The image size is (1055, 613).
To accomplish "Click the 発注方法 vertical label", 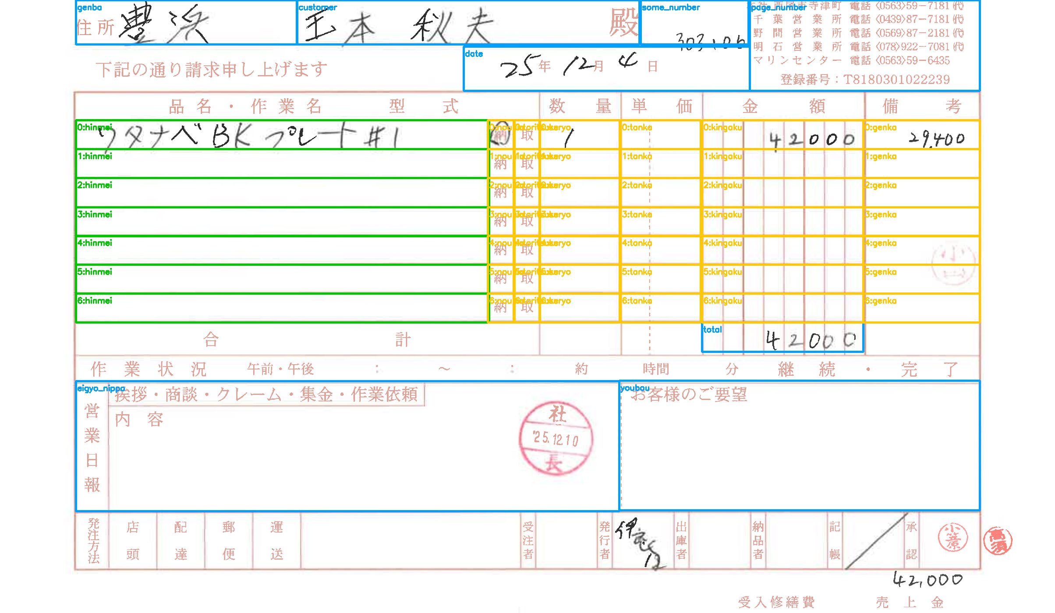I will (93, 541).
